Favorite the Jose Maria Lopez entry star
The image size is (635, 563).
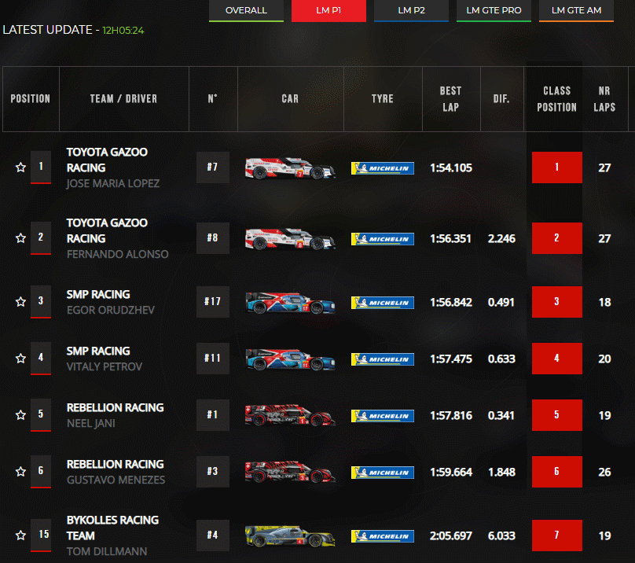click(20, 167)
